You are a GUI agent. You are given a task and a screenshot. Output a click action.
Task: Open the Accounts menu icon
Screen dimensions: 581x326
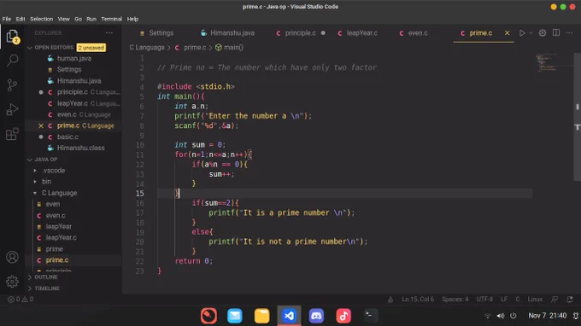(12, 257)
